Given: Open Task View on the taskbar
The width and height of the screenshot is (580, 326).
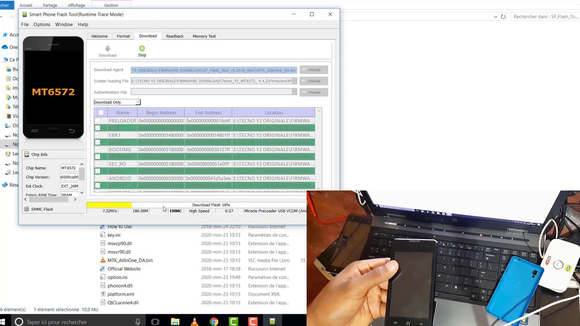Looking at the screenshot, I should click(x=155, y=322).
